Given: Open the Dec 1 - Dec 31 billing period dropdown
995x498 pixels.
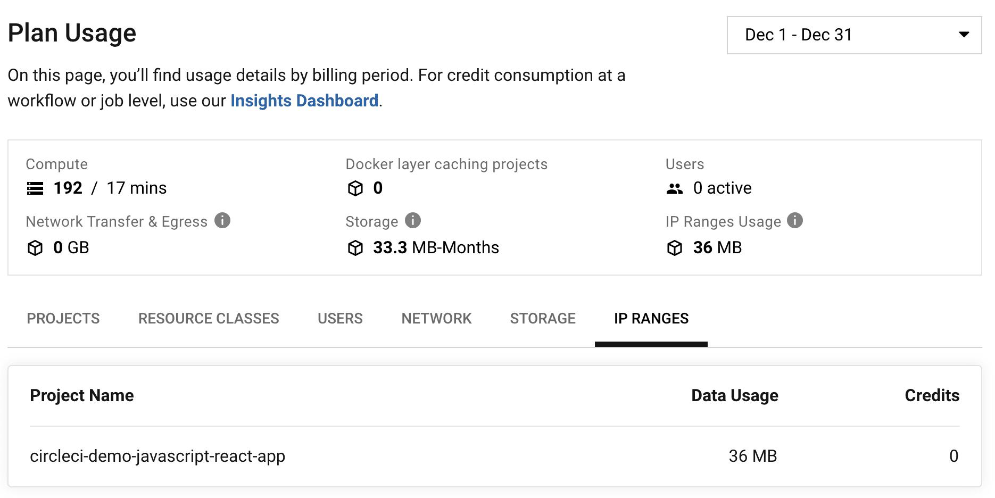Looking at the screenshot, I should click(x=854, y=35).
